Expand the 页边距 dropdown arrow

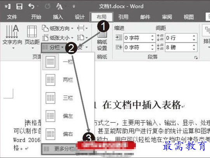pyautogui.click(x=33, y=48)
